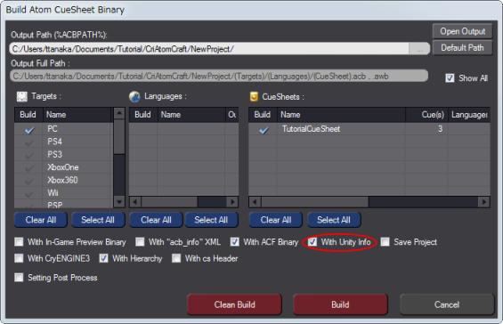Click the CueSheets panel icon
503x324 pixels.
254,96
